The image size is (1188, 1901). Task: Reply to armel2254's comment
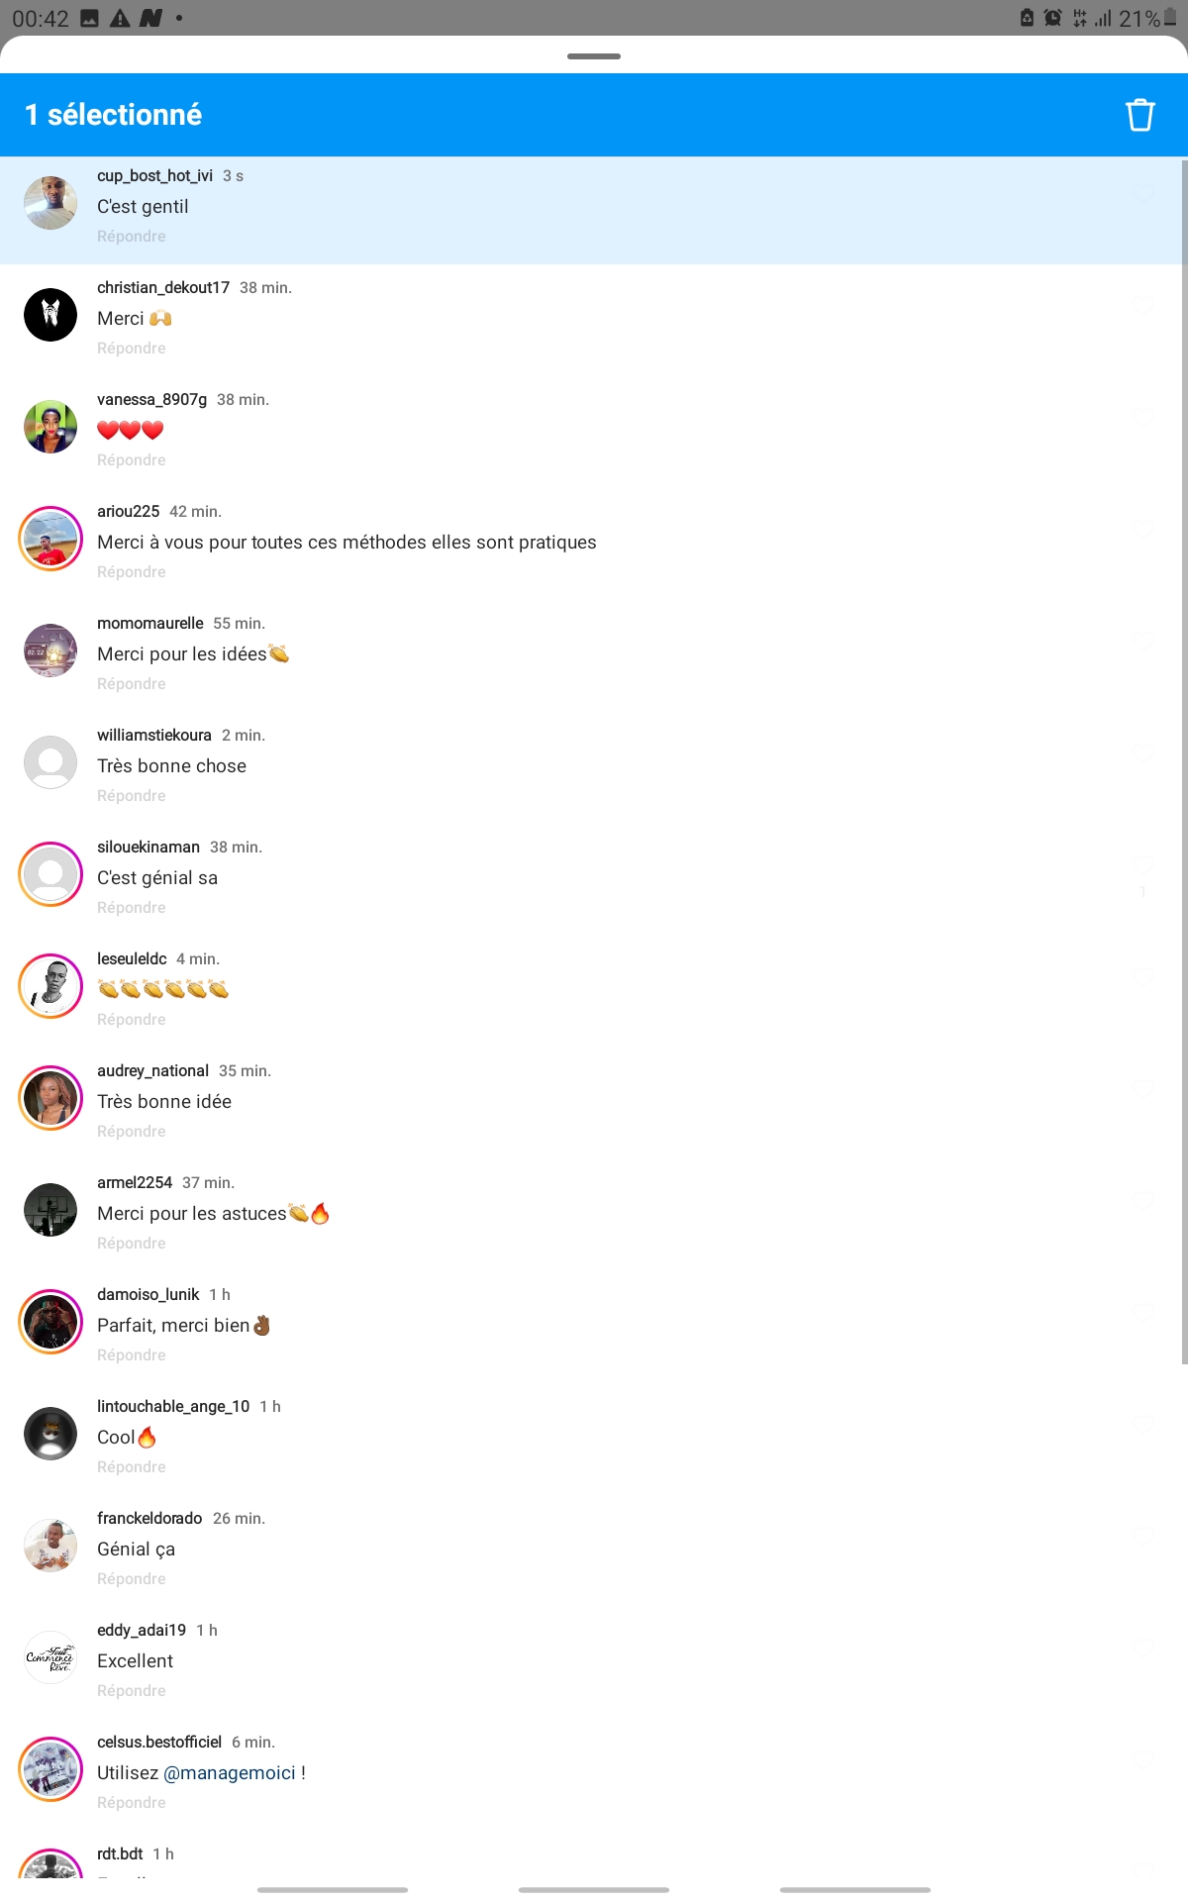coord(132,1244)
